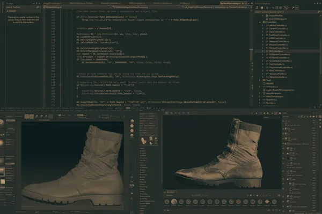Click the C# file icon beside RCController.cs
322x214 pixels.
[x=267, y=51]
